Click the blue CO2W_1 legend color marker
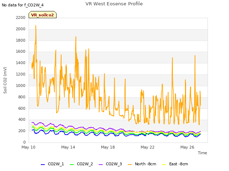Image resolution: width=229 pixels, height=171 pixels. pyautogui.click(x=43, y=165)
